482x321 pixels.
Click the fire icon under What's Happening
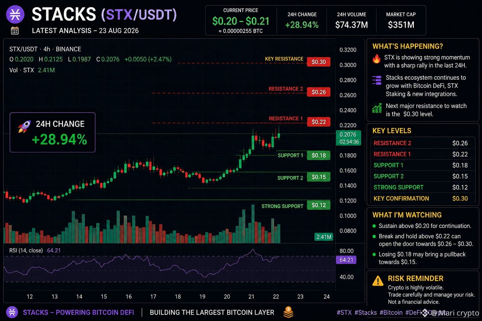(x=377, y=59)
